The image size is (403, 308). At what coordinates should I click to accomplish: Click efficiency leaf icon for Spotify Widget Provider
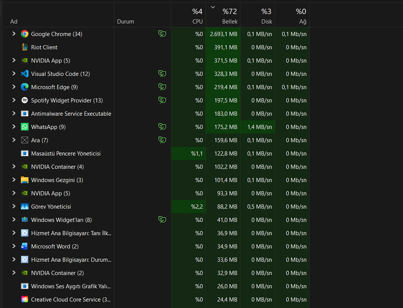pyautogui.click(x=162, y=100)
